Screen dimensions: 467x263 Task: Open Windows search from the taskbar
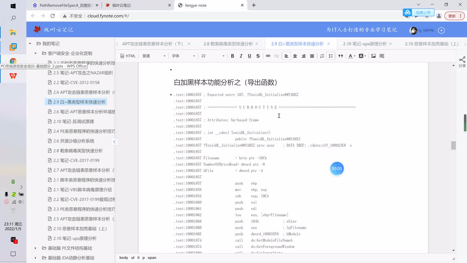click(x=13, y=18)
